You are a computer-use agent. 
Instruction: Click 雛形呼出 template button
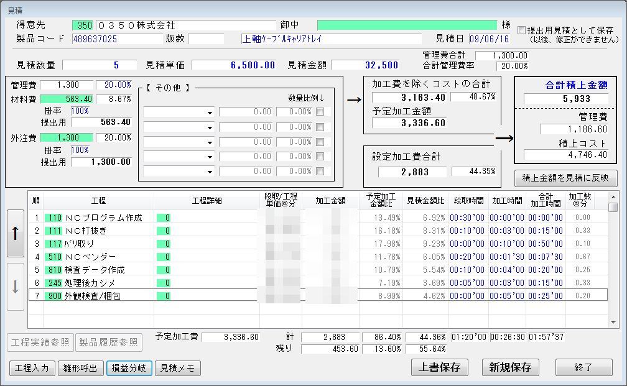pyautogui.click(x=81, y=368)
